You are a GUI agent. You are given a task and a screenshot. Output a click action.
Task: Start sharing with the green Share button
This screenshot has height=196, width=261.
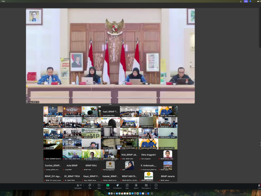[108, 186]
